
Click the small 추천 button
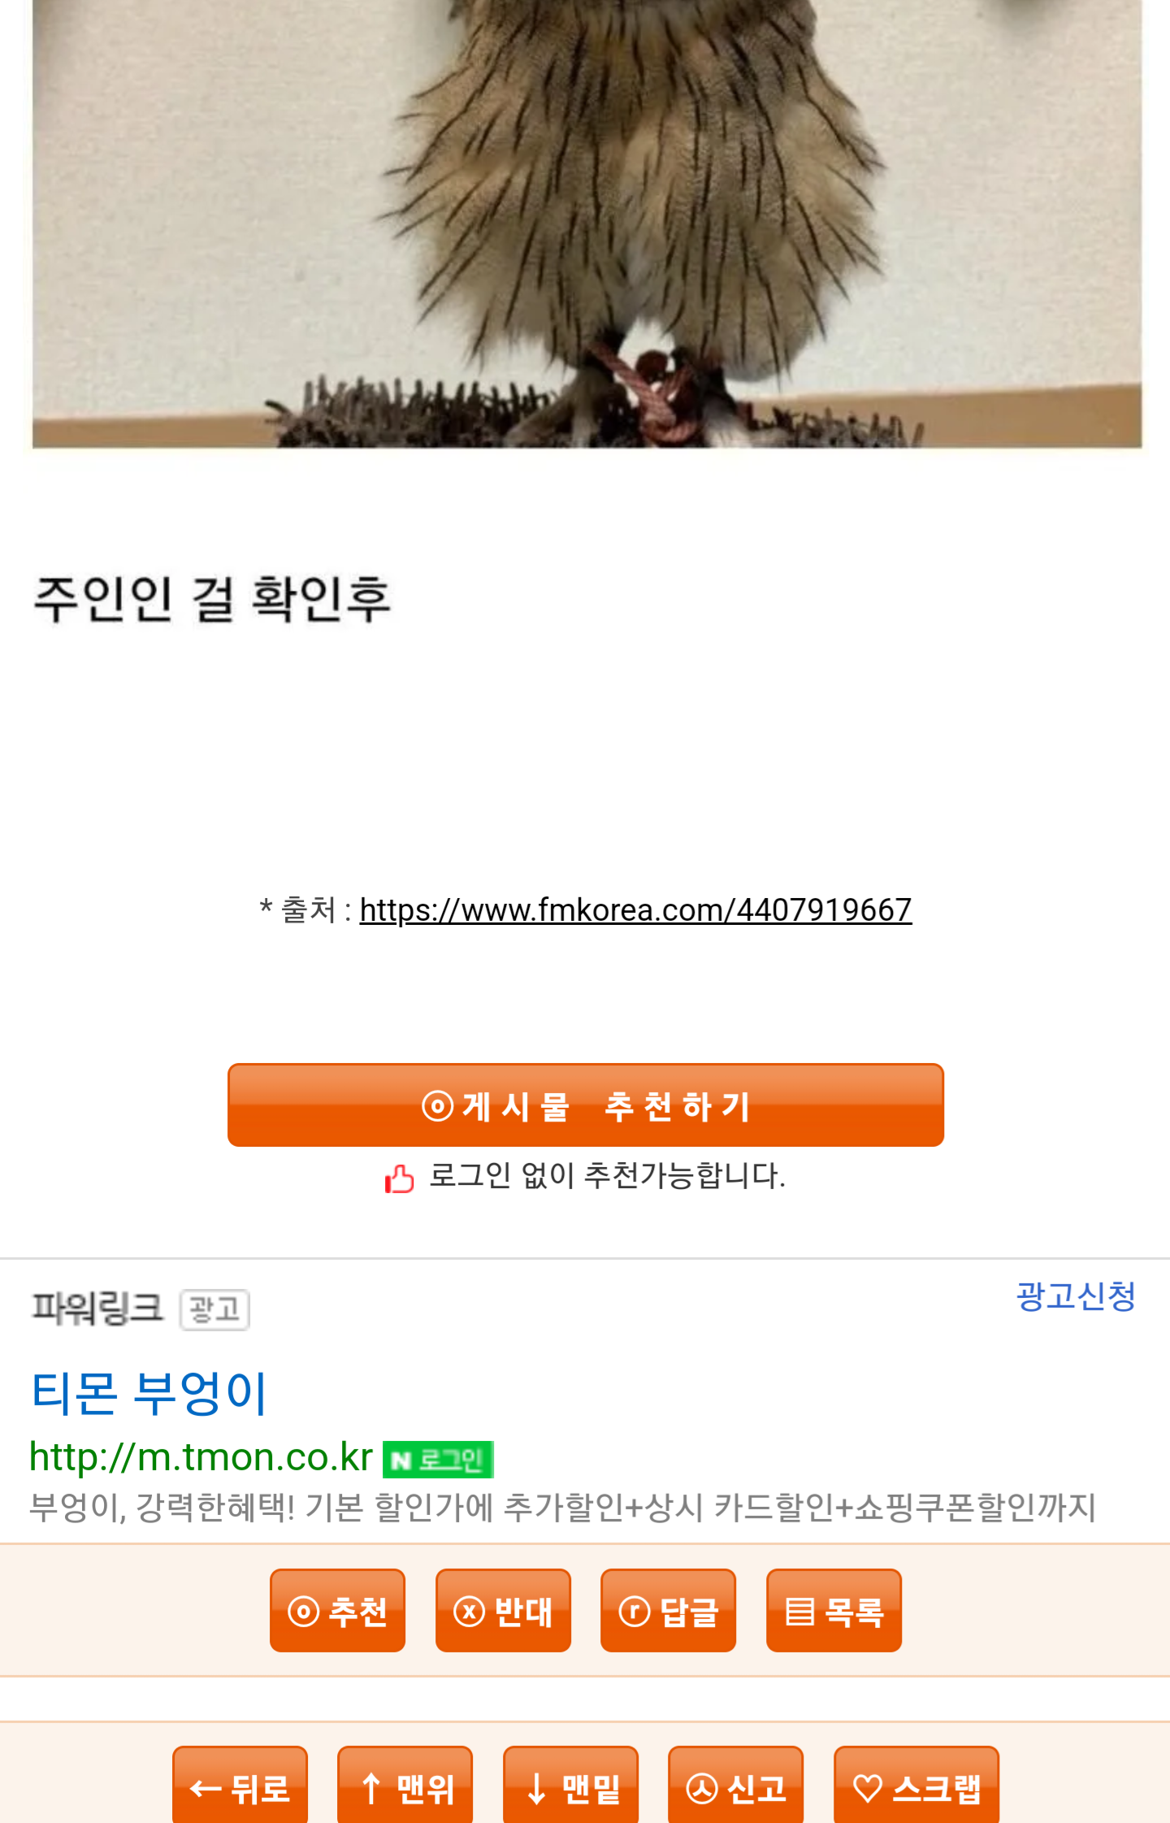[x=337, y=1610]
